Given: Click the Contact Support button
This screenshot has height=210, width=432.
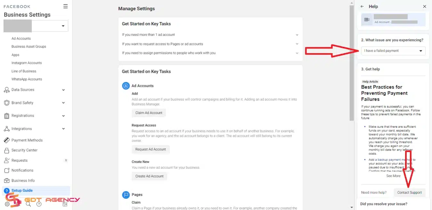Looking at the screenshot, I should [410, 193].
